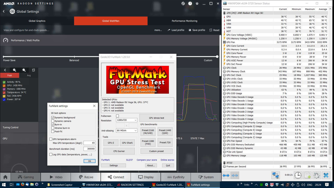
Task: Close the FurMark settings dialog
Action: (94, 106)
